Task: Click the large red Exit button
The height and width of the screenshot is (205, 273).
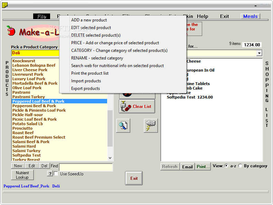Action: click(134, 178)
